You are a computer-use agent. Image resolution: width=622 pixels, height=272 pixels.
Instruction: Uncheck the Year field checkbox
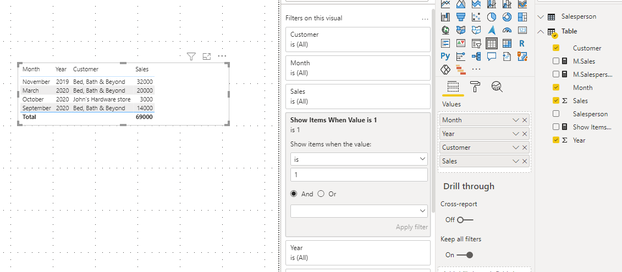click(556, 140)
